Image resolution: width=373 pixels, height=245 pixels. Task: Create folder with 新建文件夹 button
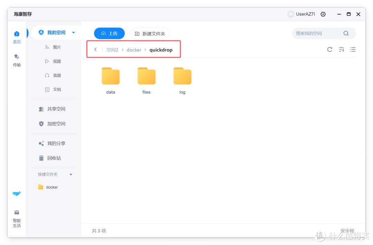pyautogui.click(x=150, y=33)
